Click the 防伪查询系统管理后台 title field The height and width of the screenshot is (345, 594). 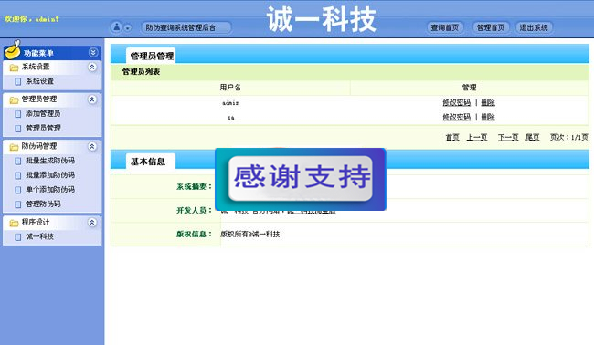(186, 27)
